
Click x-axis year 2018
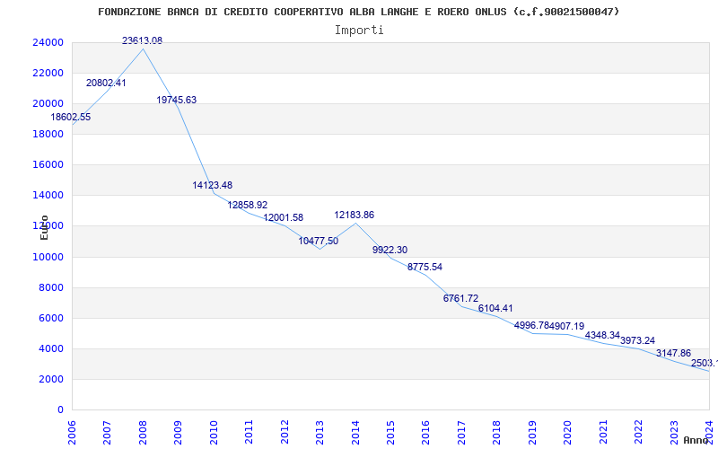tap(497, 433)
